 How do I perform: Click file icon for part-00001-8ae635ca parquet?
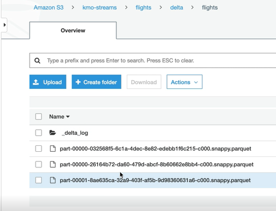pos(52,180)
